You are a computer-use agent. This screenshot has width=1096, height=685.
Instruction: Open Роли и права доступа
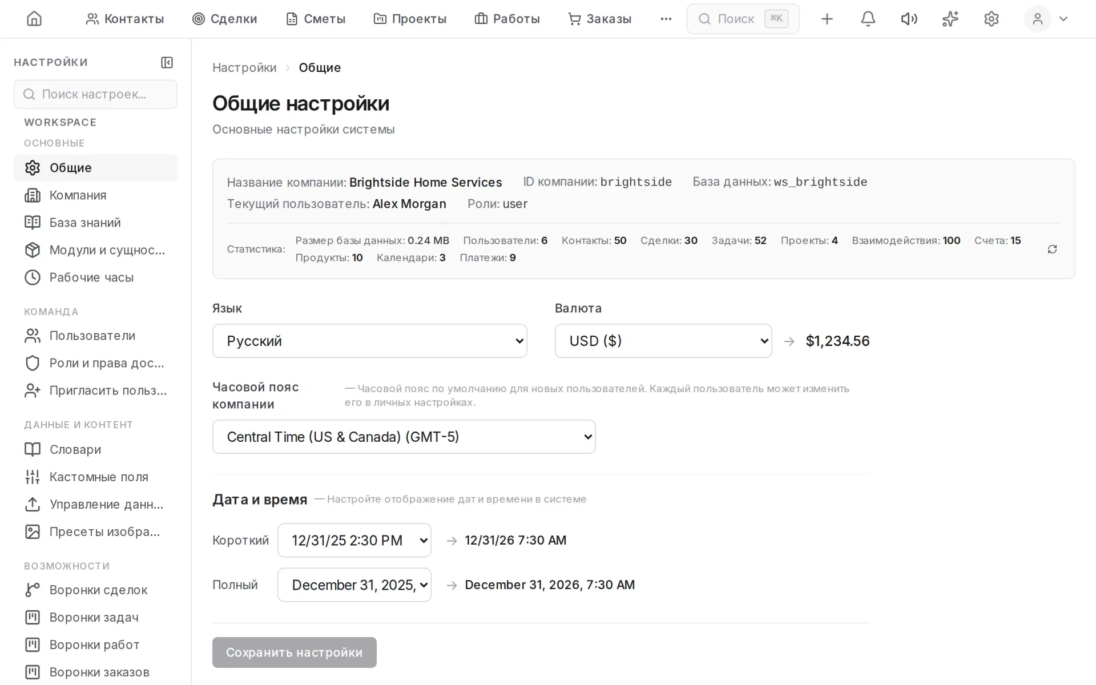point(95,363)
